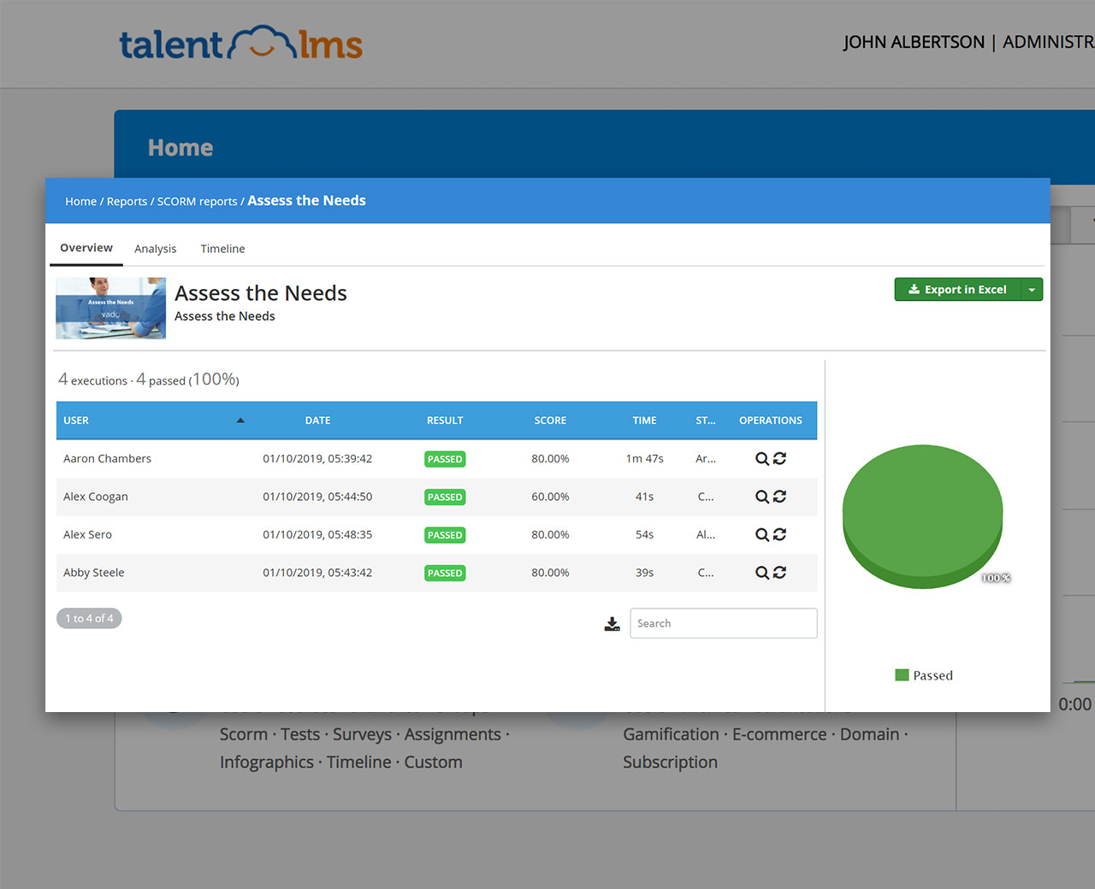Click the Home heading in background page
The image size is (1095, 889).
coord(181,148)
